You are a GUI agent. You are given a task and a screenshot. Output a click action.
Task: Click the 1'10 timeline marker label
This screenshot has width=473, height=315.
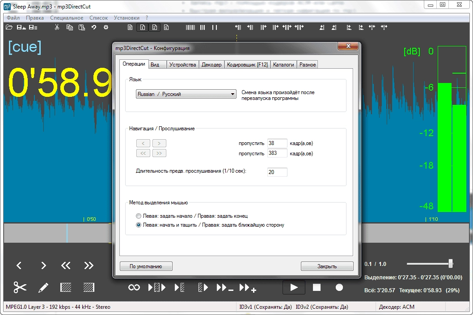point(432,219)
